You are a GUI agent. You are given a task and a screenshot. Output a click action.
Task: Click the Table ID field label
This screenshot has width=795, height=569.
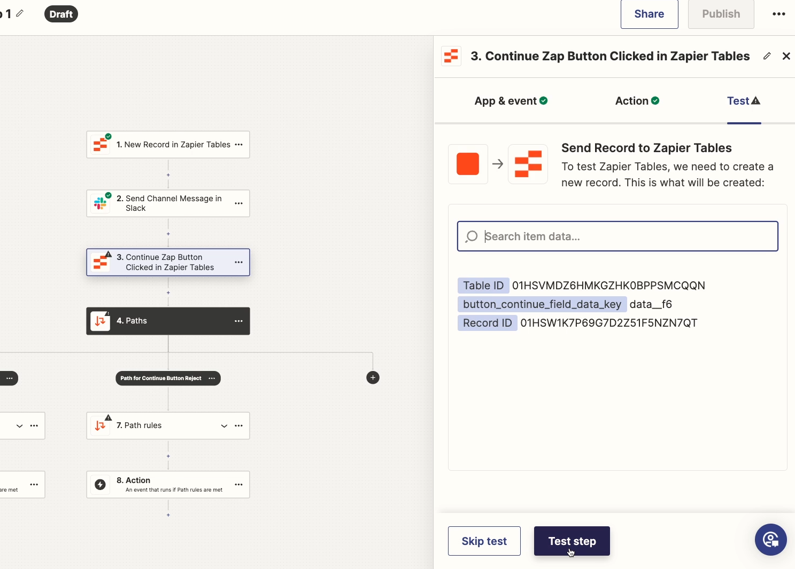(x=483, y=286)
